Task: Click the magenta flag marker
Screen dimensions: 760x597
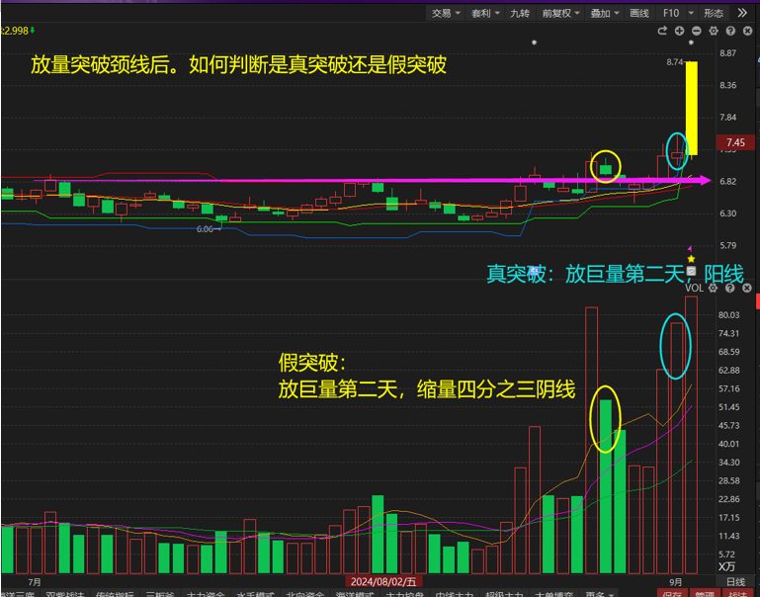Action: point(690,248)
